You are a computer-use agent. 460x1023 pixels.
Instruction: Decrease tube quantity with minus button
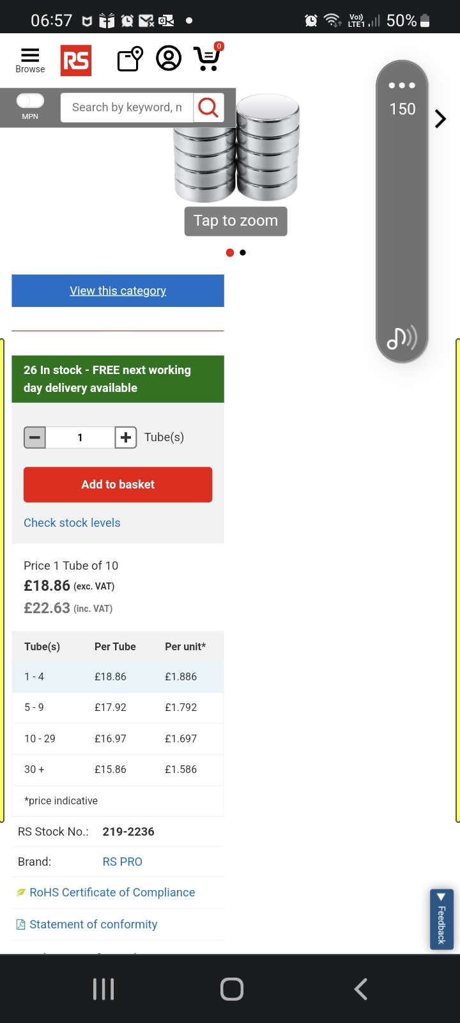(35, 438)
